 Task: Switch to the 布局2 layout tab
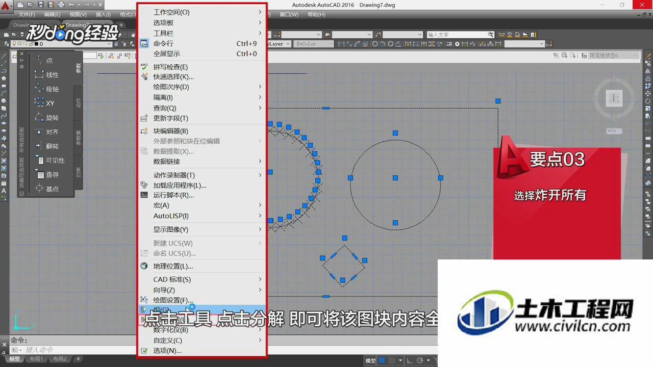(x=60, y=359)
